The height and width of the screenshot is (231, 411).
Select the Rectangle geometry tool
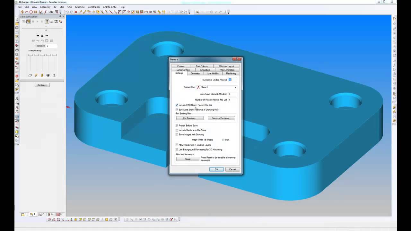(x=35, y=12)
